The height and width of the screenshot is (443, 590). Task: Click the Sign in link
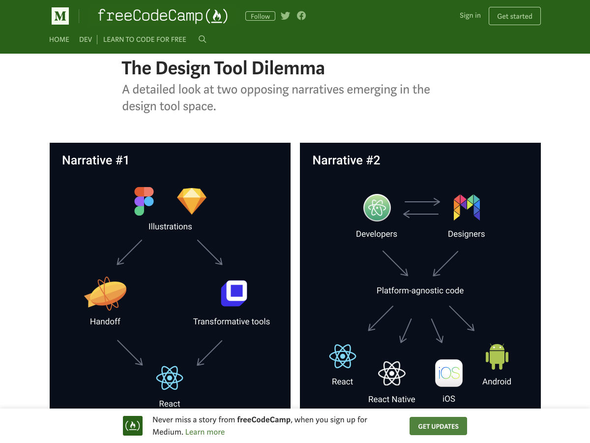pyautogui.click(x=470, y=16)
